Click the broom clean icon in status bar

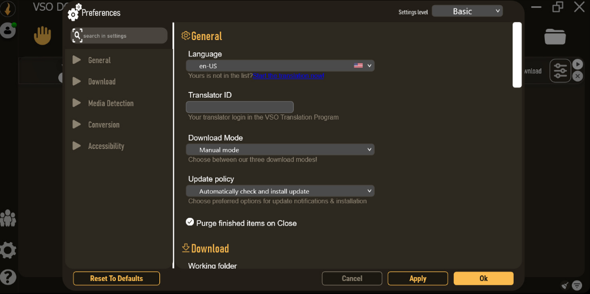click(565, 285)
